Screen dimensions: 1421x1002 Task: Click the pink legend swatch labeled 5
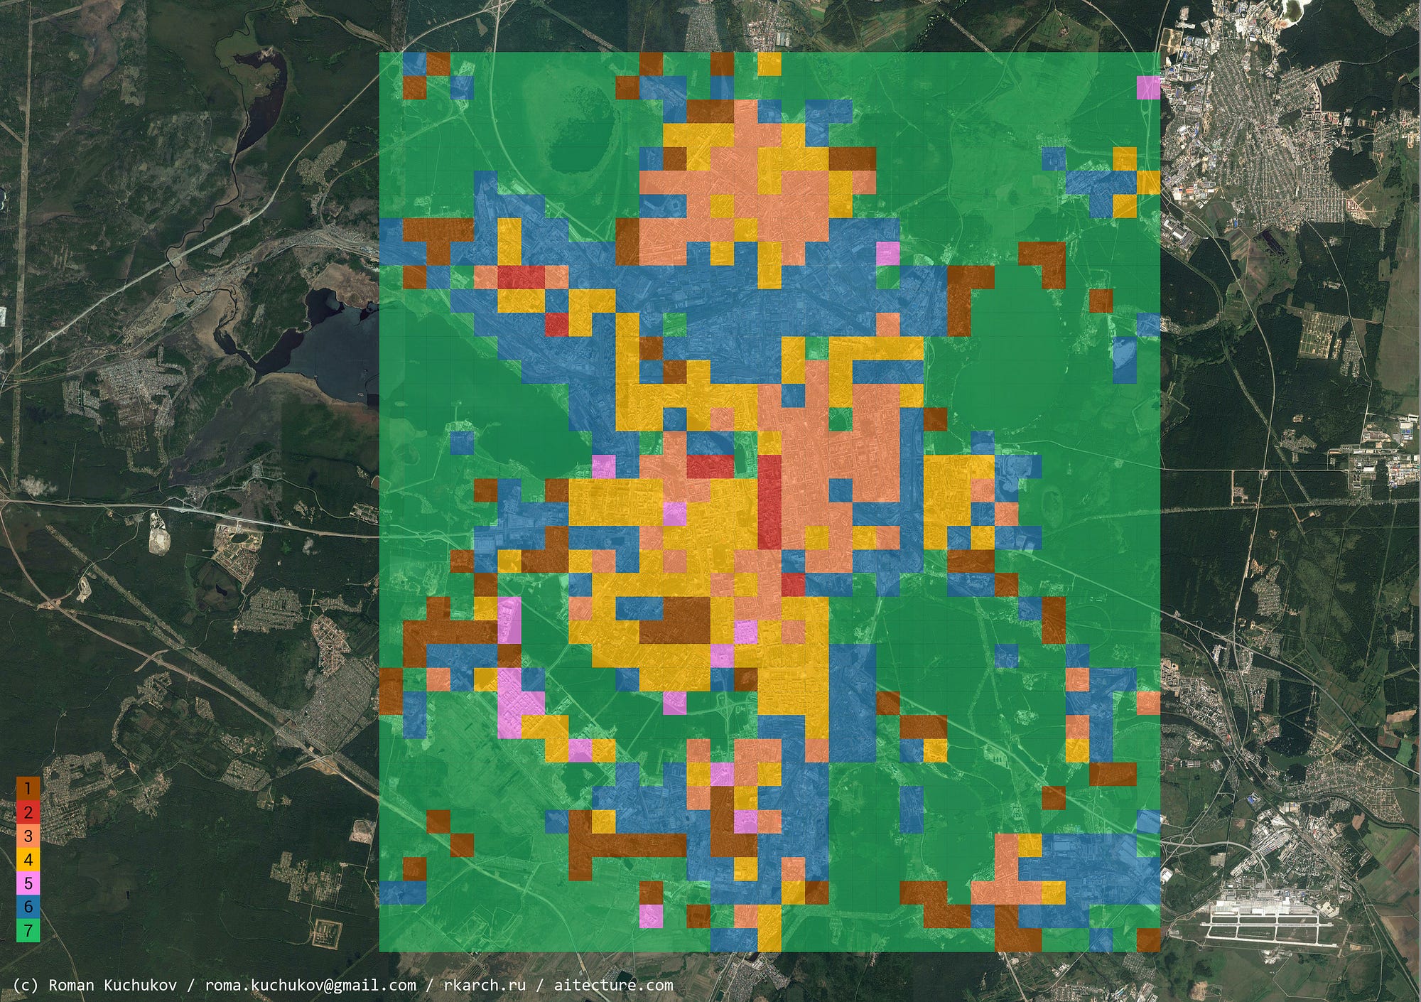point(28,883)
